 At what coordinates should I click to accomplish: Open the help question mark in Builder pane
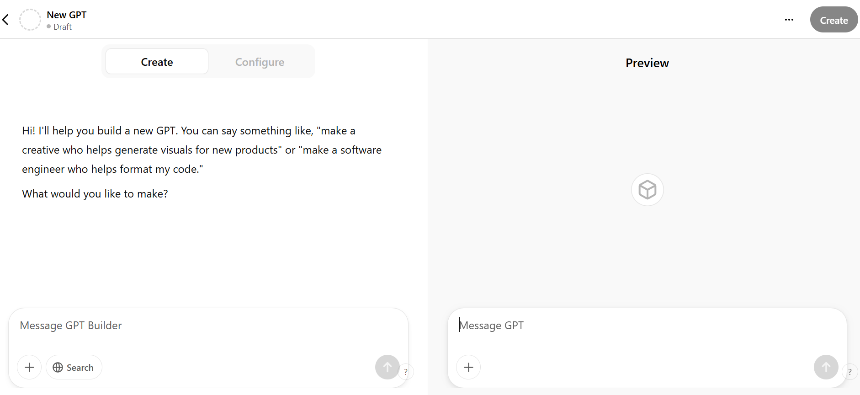(x=406, y=372)
